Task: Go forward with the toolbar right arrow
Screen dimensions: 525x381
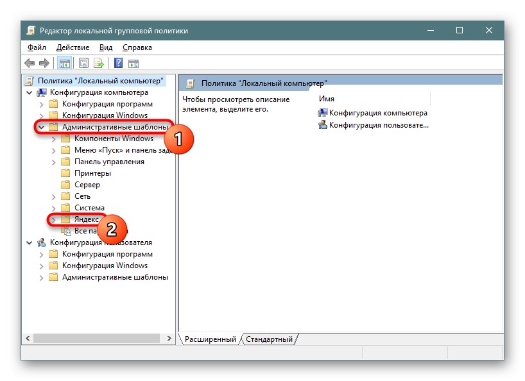Action: (x=44, y=63)
